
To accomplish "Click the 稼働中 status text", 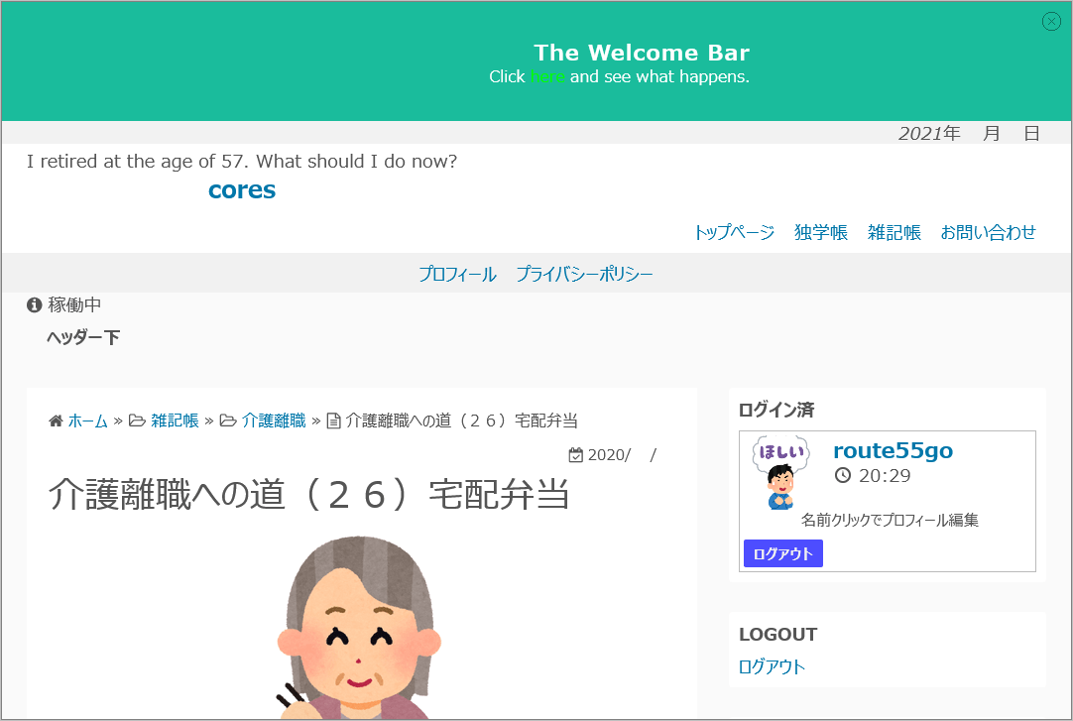I will coord(74,305).
